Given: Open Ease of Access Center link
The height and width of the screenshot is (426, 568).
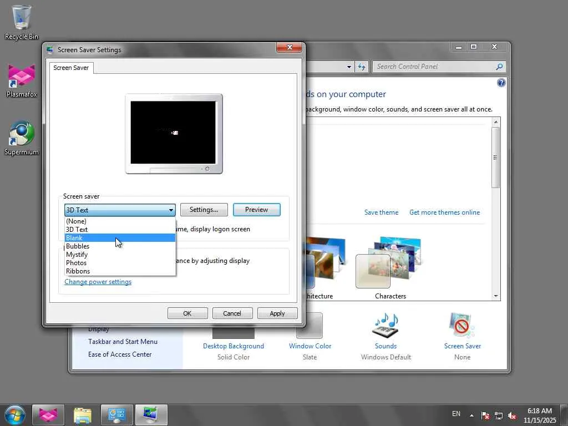Looking at the screenshot, I should point(120,354).
